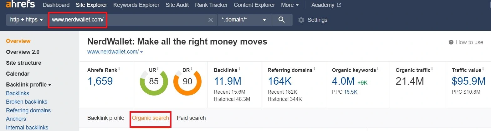Screen dimensions: 491x131
Task: Open Academy external link icon
Action: click(339, 5)
